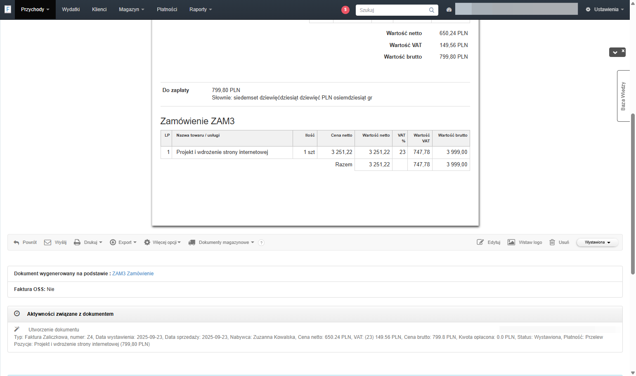The image size is (636, 376).
Task: Open the ZAM3 Zamówienie link
Action: [x=133, y=274]
